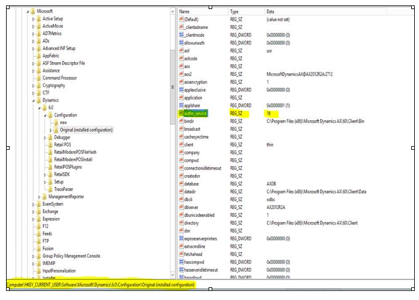Click the client string value icon
The height and width of the screenshot is (300, 419).
181,145
